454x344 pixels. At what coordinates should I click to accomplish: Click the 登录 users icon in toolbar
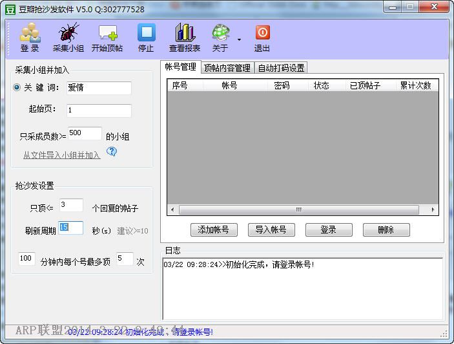click(x=30, y=32)
